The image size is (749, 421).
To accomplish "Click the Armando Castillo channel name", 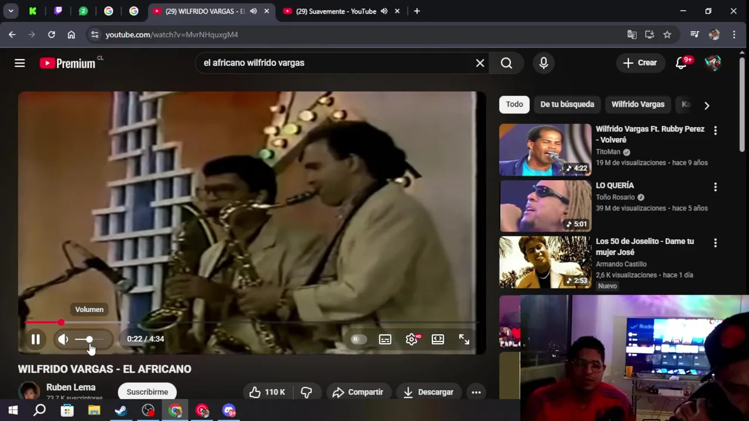I will point(621,264).
